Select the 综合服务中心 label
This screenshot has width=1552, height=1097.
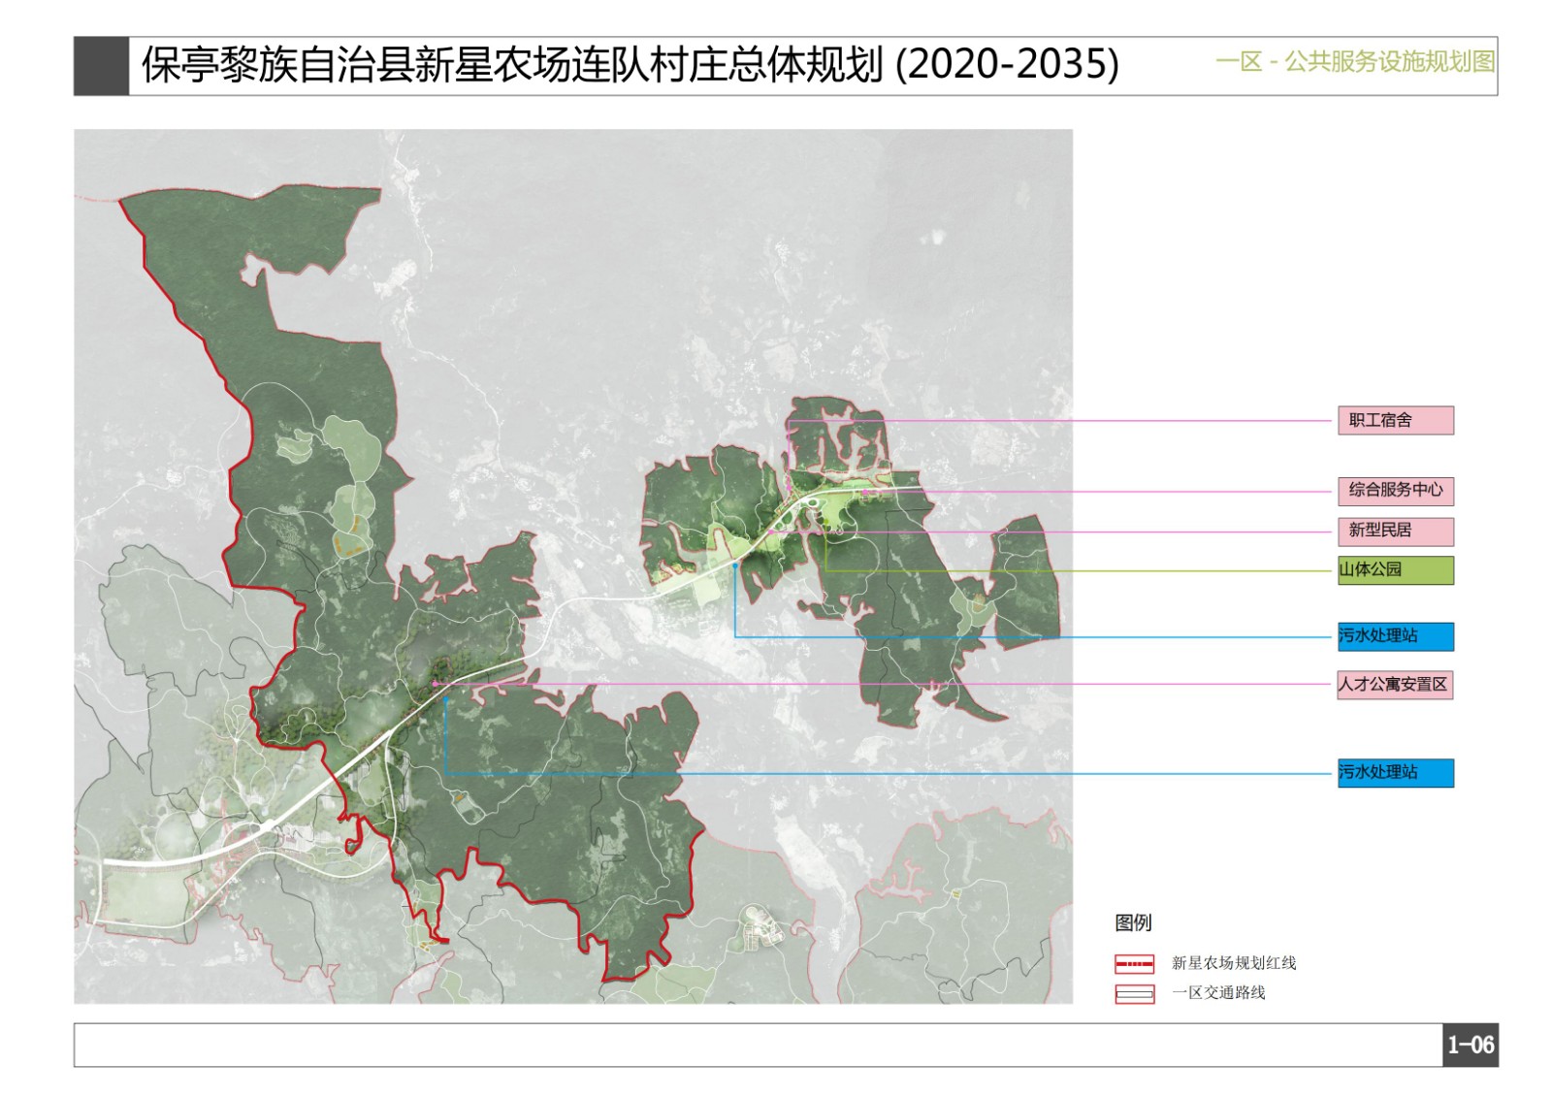pyautogui.click(x=1395, y=491)
